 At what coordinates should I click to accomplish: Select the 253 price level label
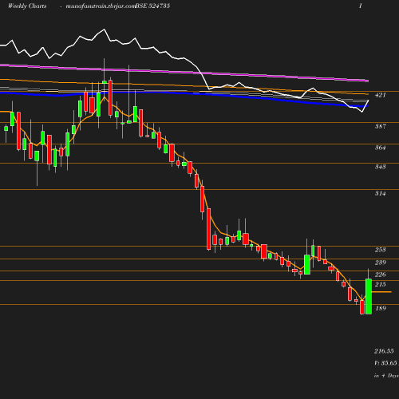click(381, 250)
